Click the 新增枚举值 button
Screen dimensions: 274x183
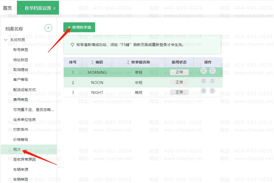79,27
